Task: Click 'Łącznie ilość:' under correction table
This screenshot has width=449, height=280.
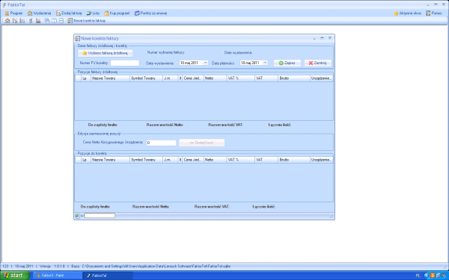Action: pos(263,207)
